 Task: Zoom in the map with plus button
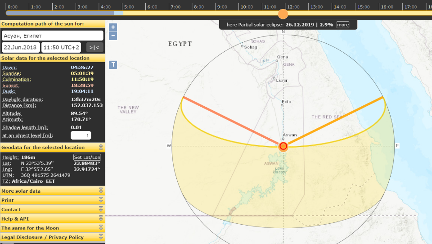(113, 27)
